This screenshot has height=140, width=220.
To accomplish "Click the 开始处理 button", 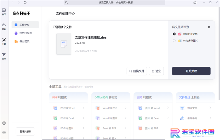I will click(191, 71).
